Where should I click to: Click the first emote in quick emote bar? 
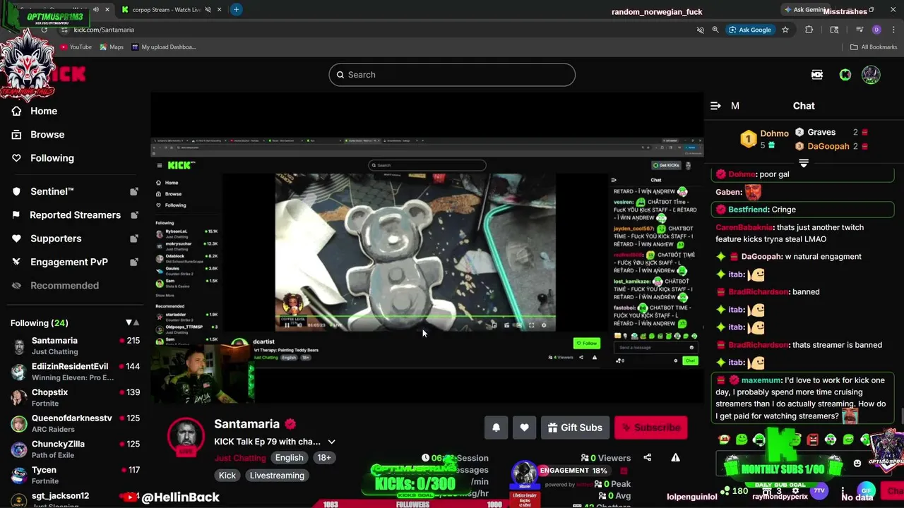point(724,440)
